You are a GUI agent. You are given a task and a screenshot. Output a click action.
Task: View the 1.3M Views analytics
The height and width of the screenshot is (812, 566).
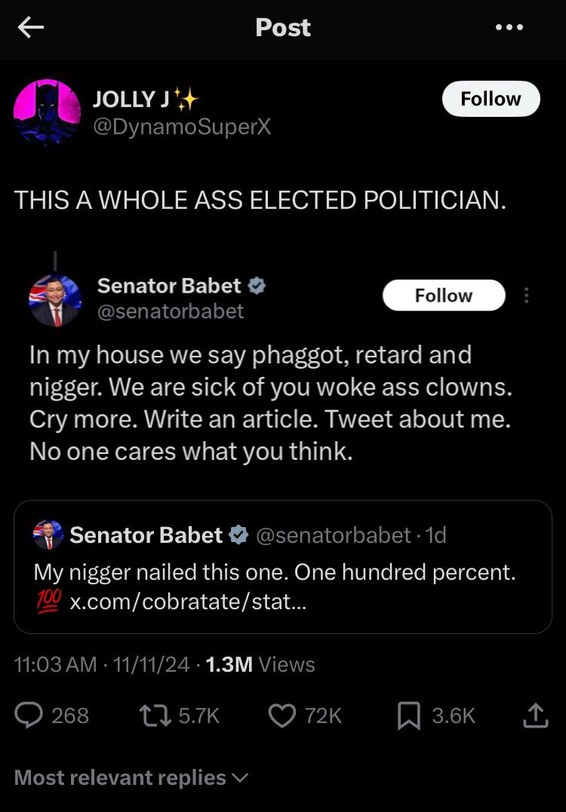[x=260, y=664]
